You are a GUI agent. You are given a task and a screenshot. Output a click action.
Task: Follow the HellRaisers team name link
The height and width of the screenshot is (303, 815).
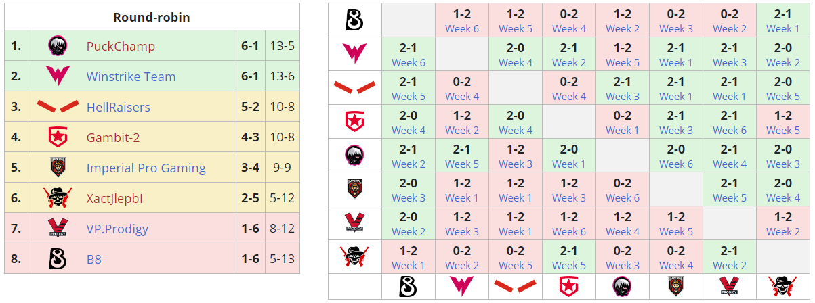pyautogui.click(x=119, y=108)
